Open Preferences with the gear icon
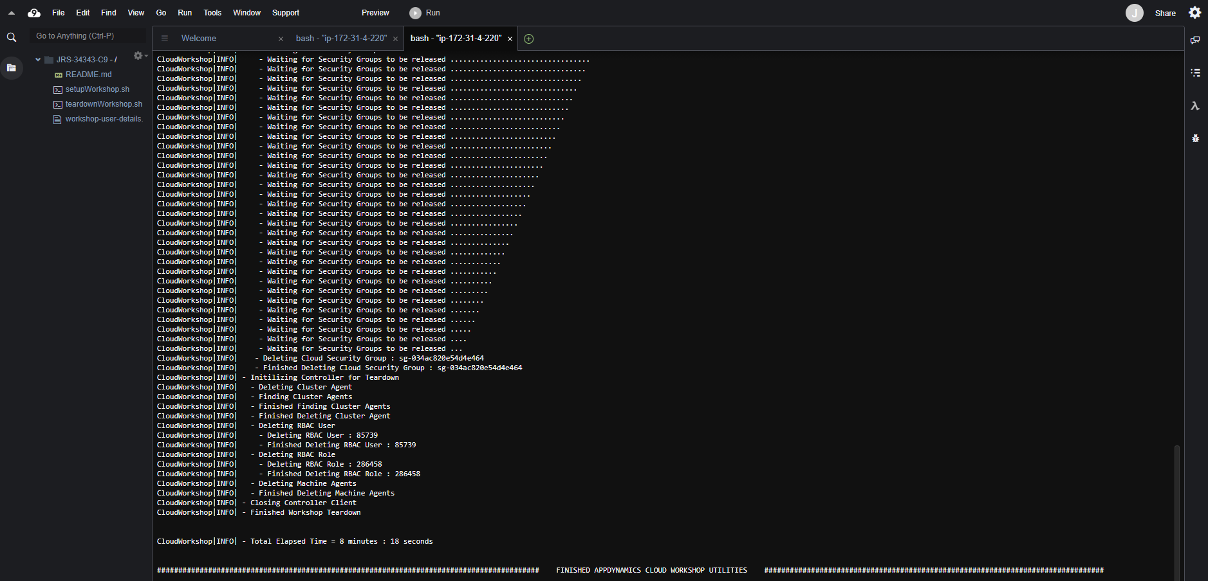Image resolution: width=1208 pixels, height=581 pixels. [x=1194, y=13]
